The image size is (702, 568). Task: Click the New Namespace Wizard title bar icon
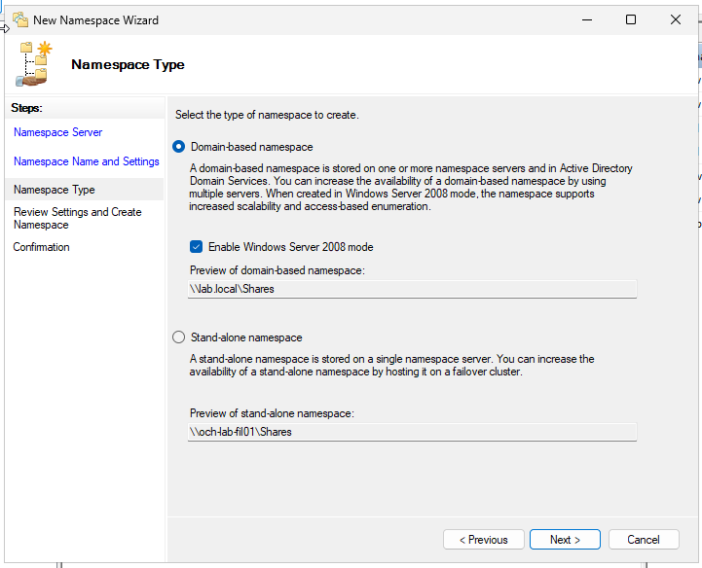tap(20, 20)
